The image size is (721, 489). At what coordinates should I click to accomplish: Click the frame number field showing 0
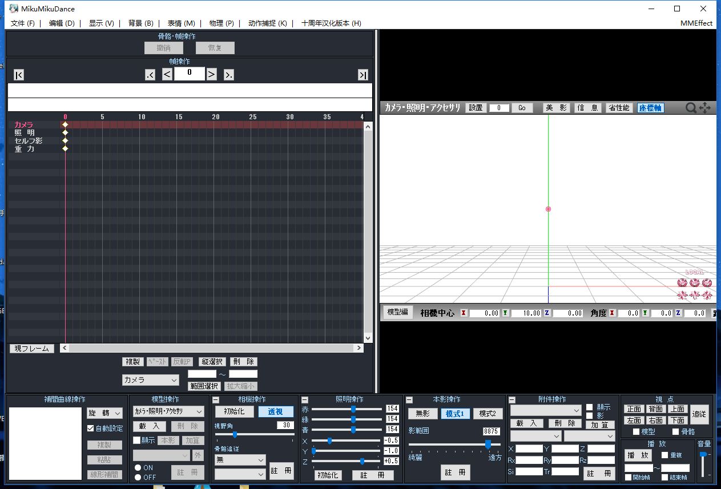(x=190, y=73)
